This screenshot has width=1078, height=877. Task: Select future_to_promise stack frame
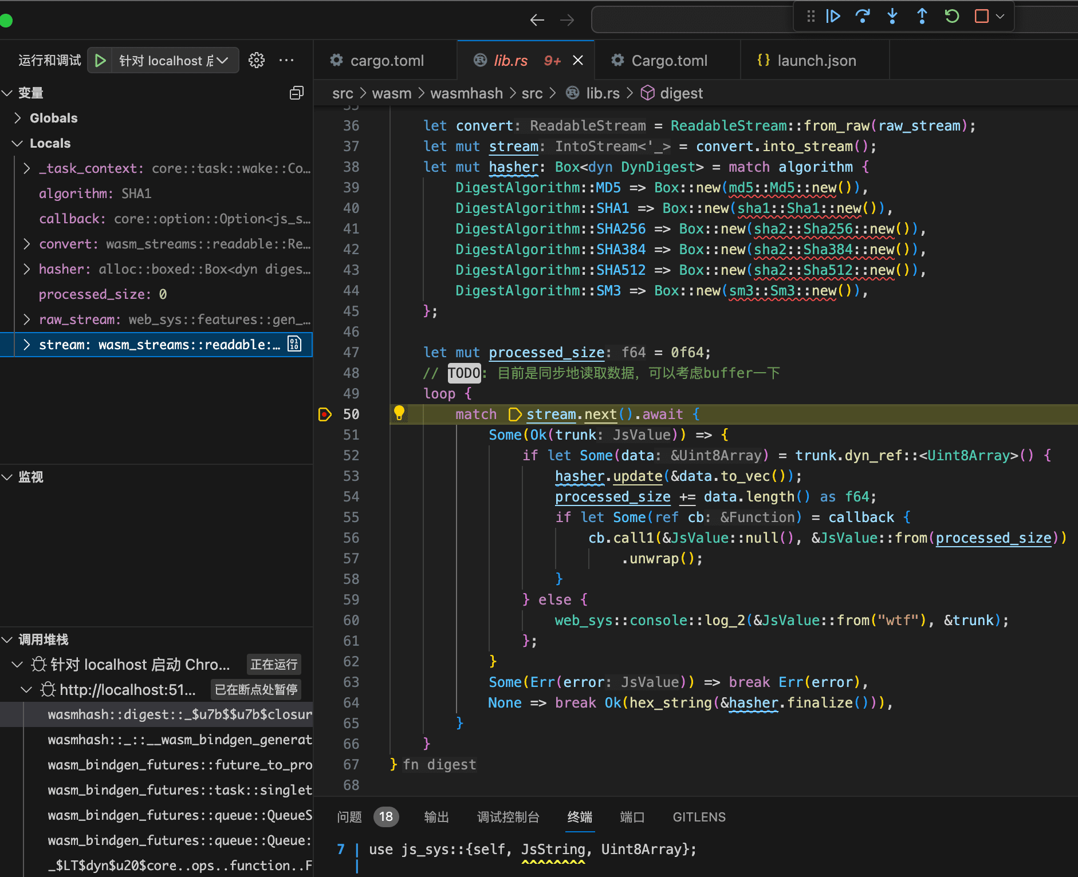156,765
